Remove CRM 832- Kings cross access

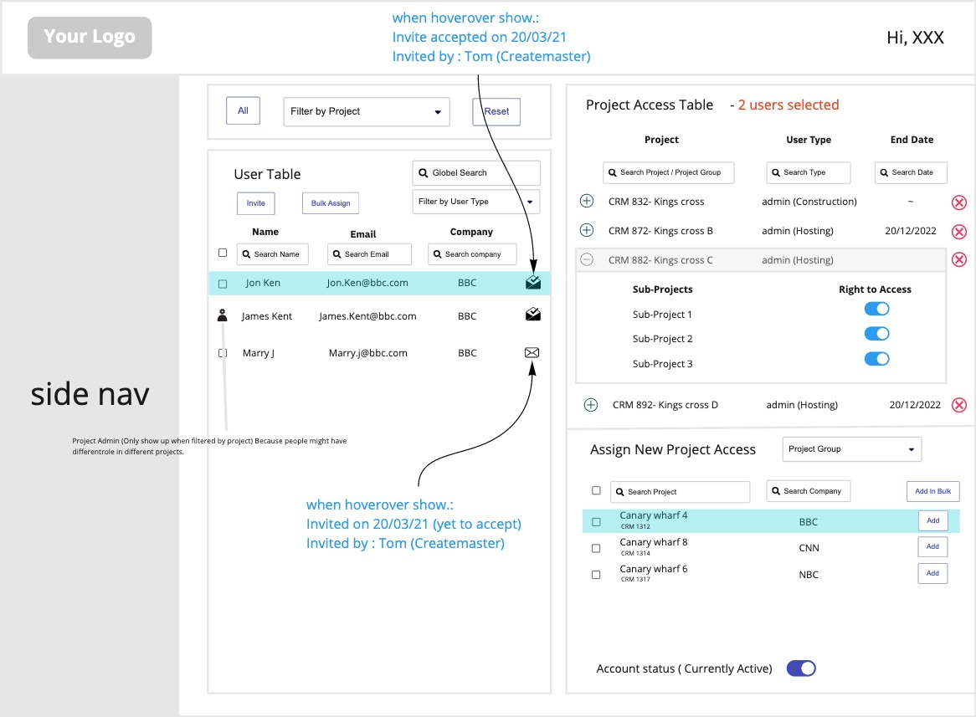pos(959,202)
